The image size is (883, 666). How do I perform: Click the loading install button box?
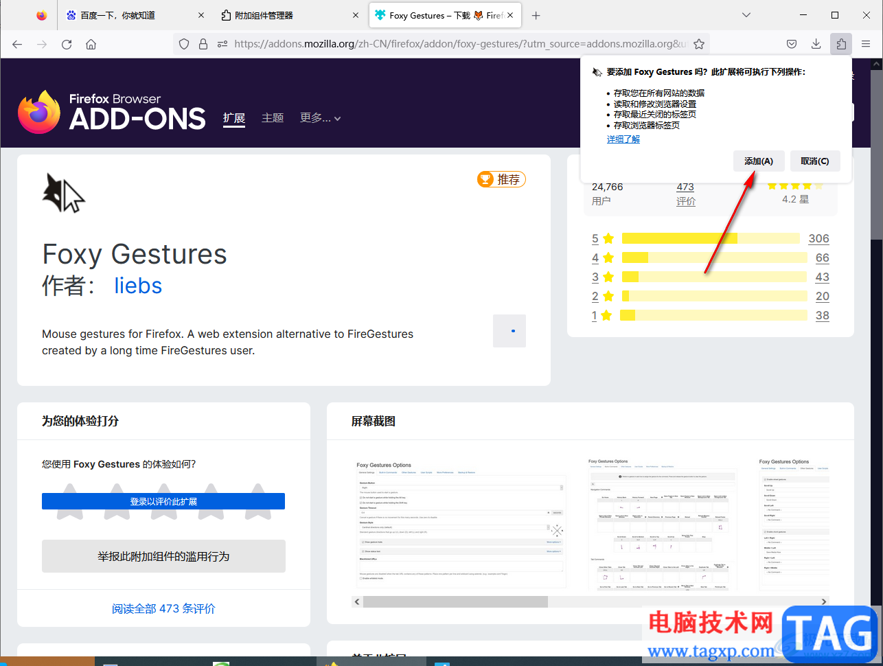coord(509,331)
